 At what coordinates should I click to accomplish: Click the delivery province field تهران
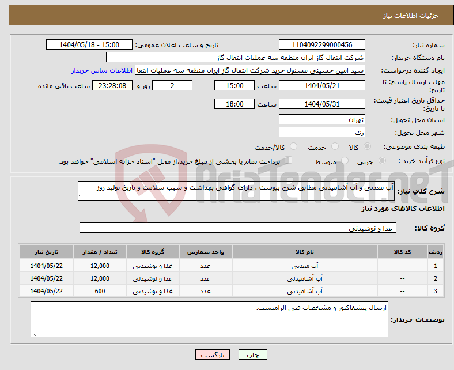[322, 119]
